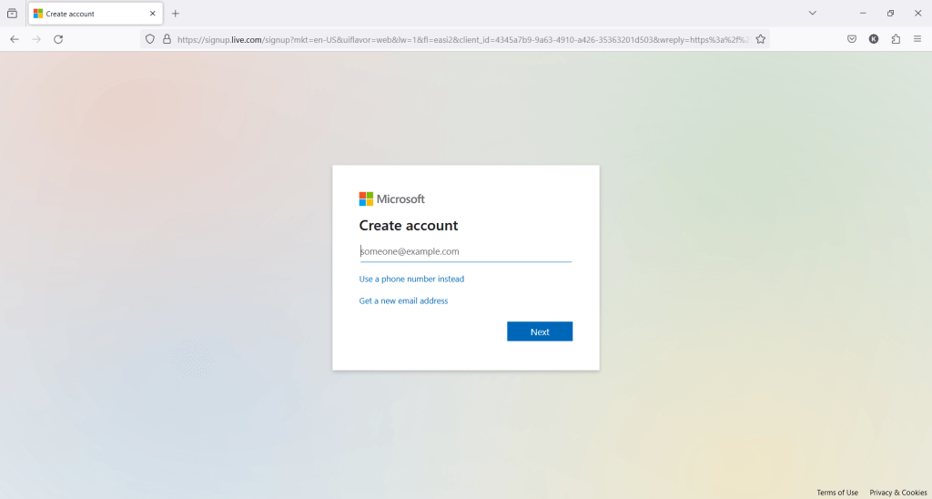Open the Firefox application hamburger menu
Image resolution: width=932 pixels, height=499 pixels.
point(917,39)
